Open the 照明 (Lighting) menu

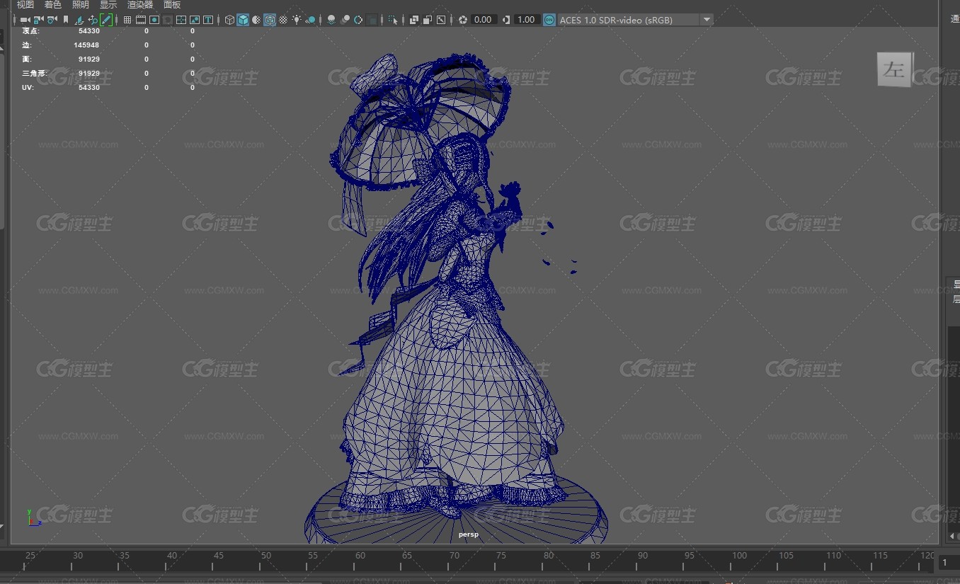coord(81,5)
